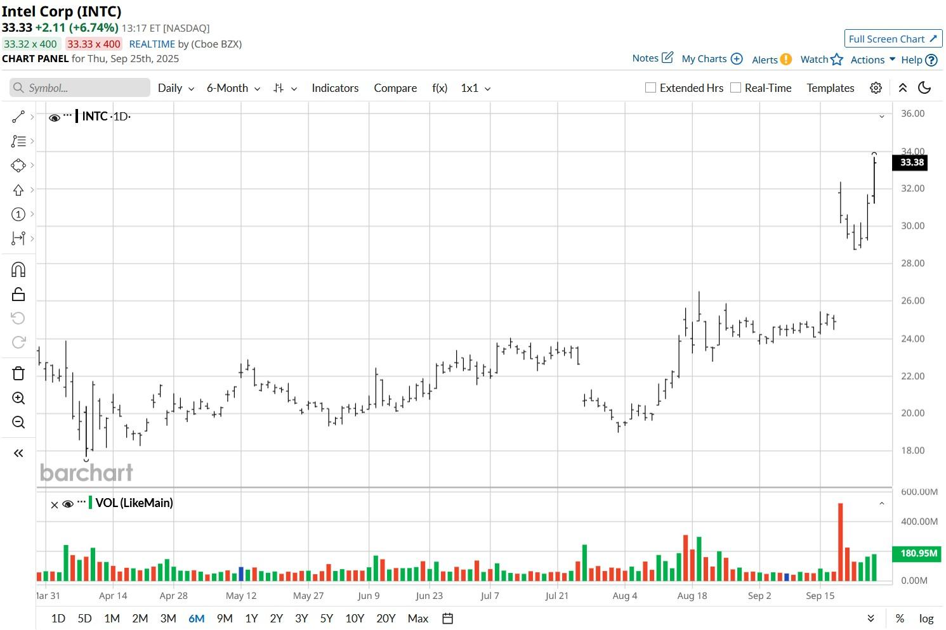Image resolution: width=946 pixels, height=630 pixels.
Task: Toggle the drawing lock icon
Action: (18, 294)
